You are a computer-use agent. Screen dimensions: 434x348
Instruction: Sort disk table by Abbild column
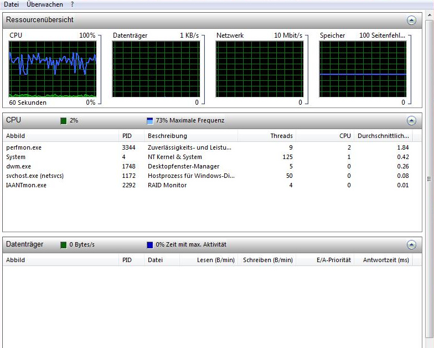[x=61, y=260]
